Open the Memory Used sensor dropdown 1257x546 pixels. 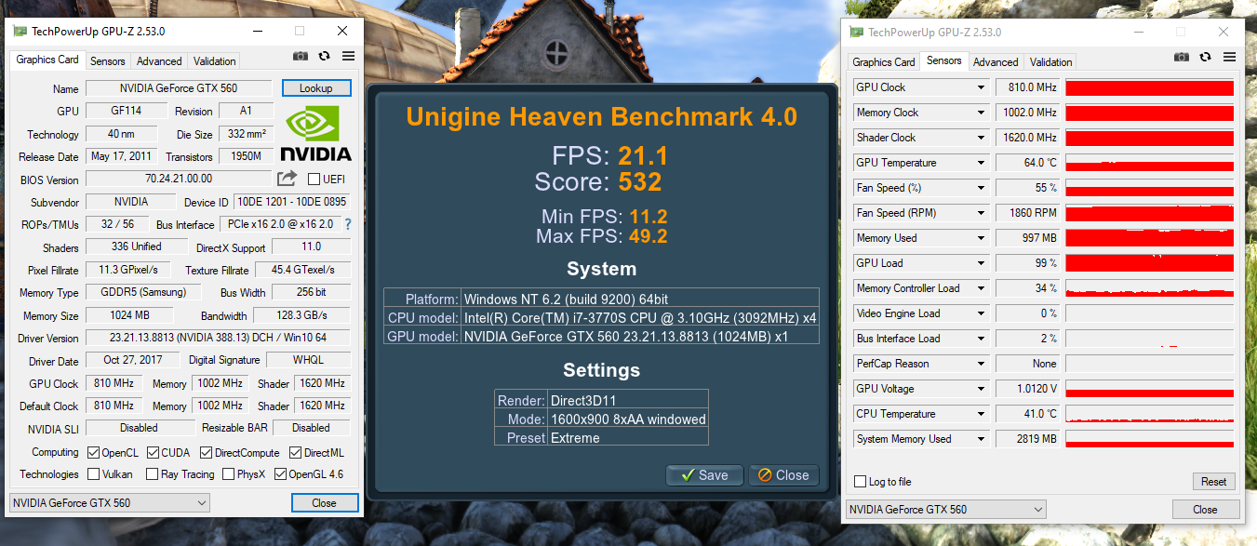pos(981,238)
